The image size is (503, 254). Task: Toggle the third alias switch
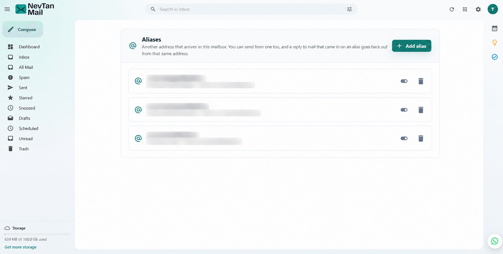click(x=404, y=138)
